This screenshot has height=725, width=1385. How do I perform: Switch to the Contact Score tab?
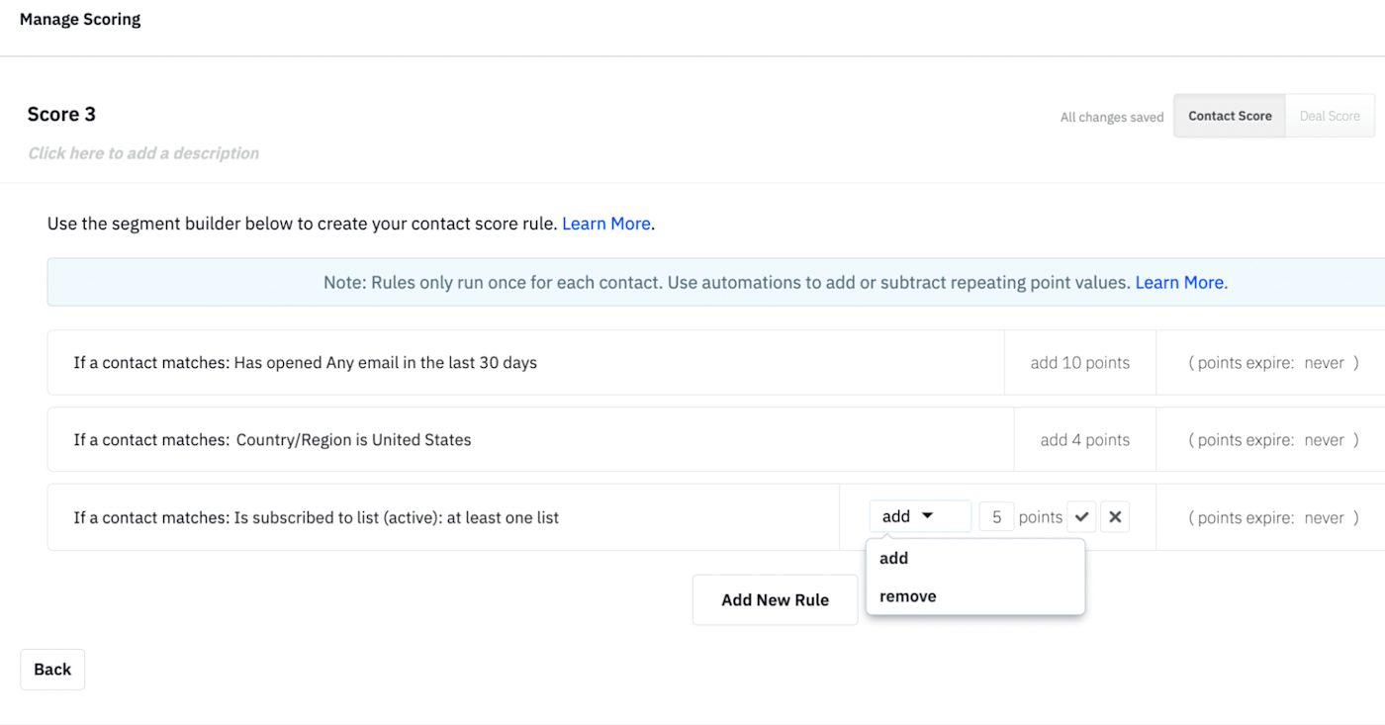(x=1230, y=116)
